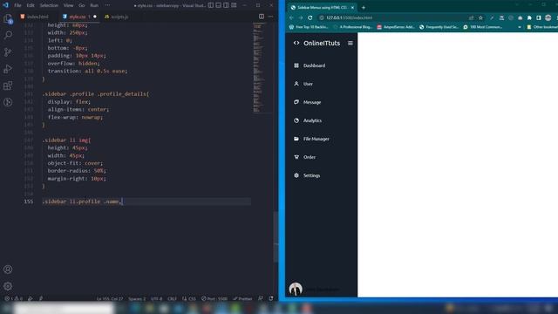This screenshot has height=314, width=558.
Task: Split the editor to the right
Action: point(262,17)
